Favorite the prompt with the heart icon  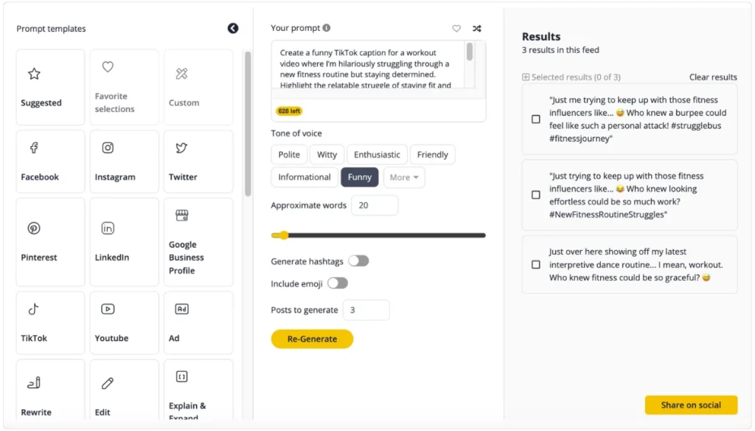456,29
